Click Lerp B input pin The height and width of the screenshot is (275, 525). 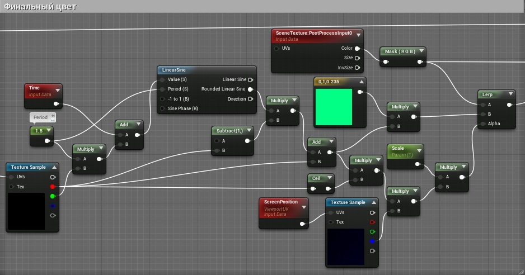483,114
